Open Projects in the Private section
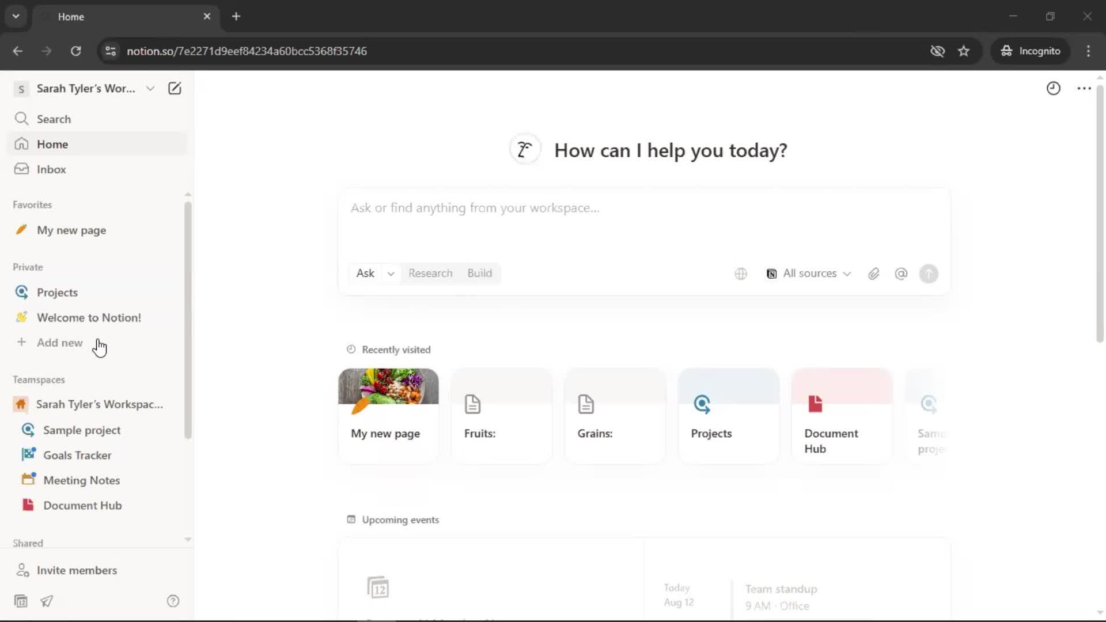This screenshot has width=1106, height=622. [x=97, y=292]
